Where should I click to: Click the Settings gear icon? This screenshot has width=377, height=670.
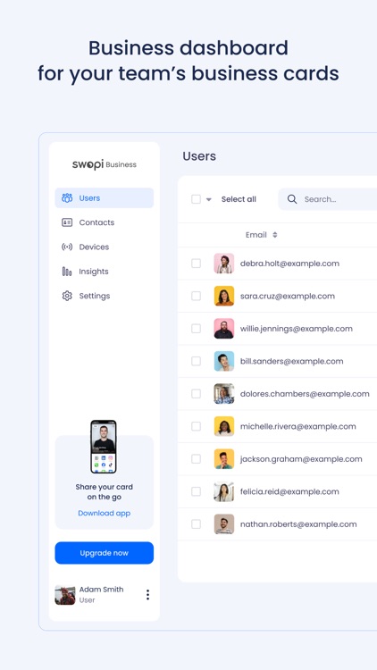pyautogui.click(x=67, y=296)
